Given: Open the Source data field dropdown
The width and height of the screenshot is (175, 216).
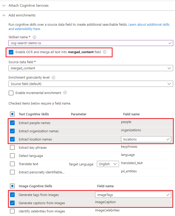Looking at the screenshot, I should (x=90, y=68).
